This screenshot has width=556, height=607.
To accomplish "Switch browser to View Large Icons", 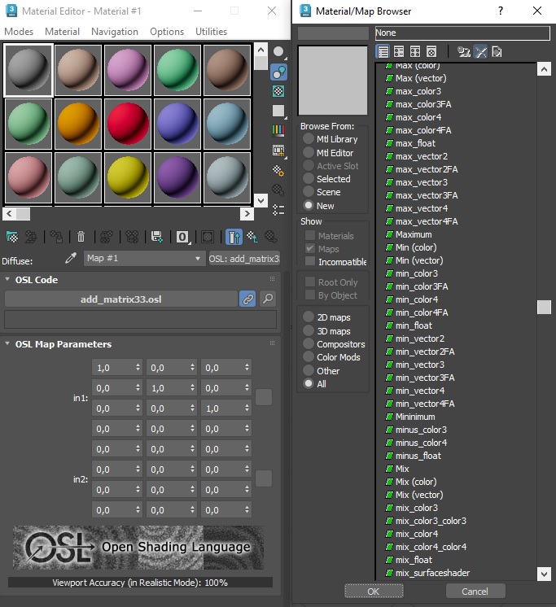I will [431, 51].
